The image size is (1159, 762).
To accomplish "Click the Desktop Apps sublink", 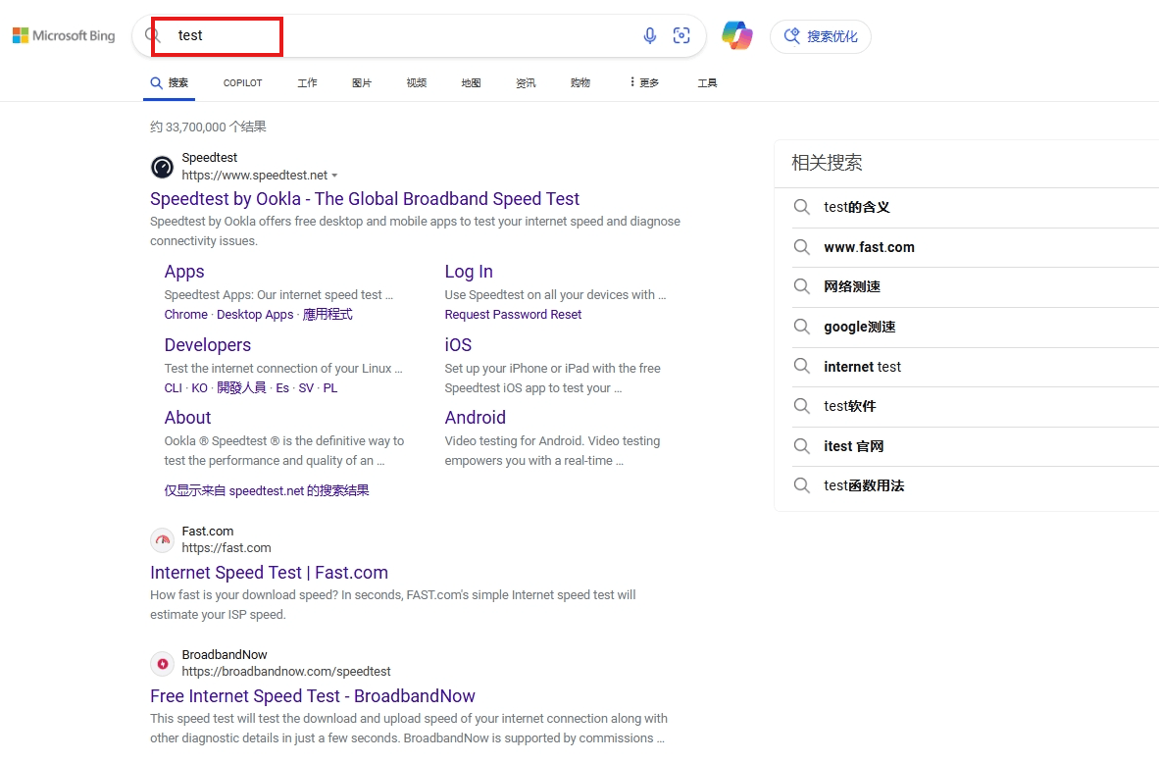I will [255, 314].
